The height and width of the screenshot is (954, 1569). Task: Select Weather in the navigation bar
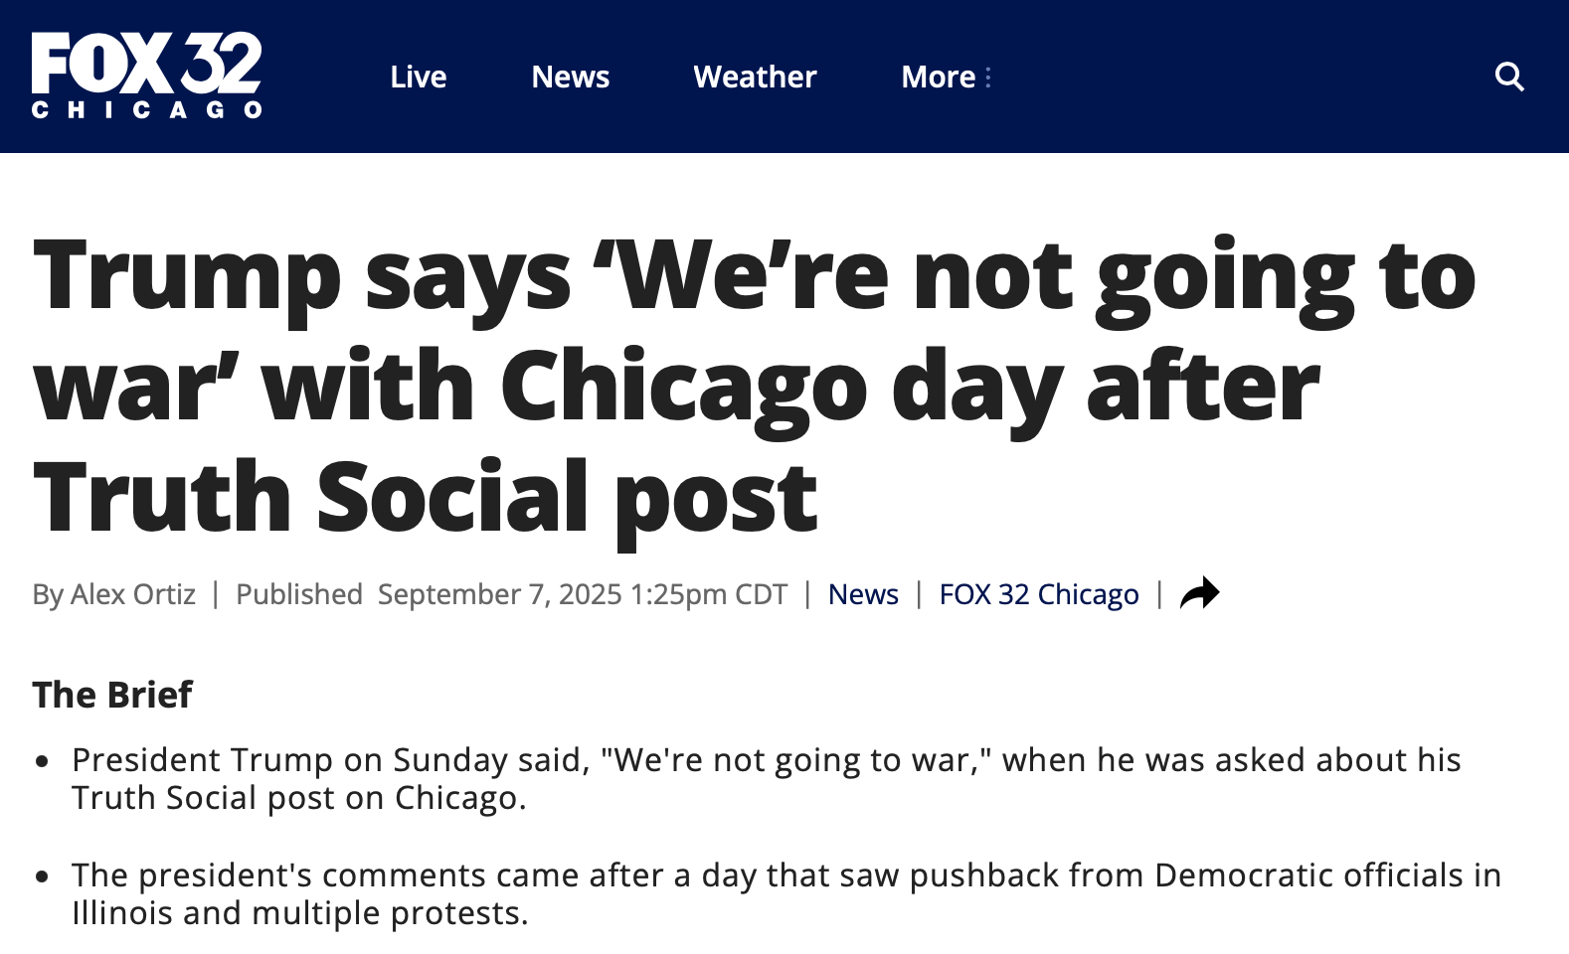(x=755, y=77)
